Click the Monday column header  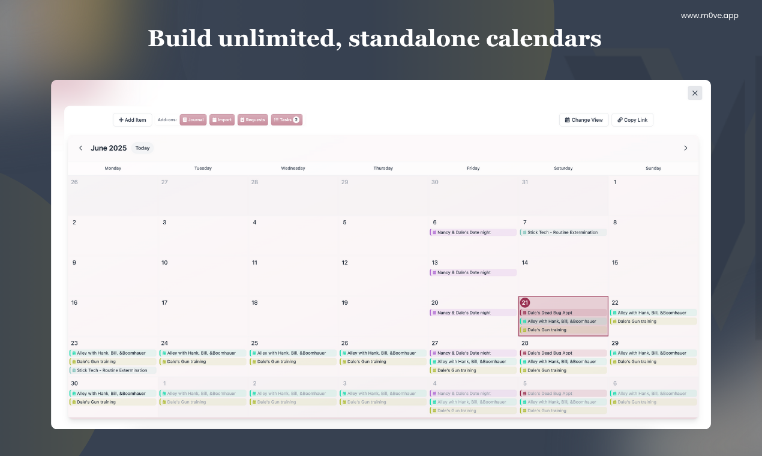[113, 168]
